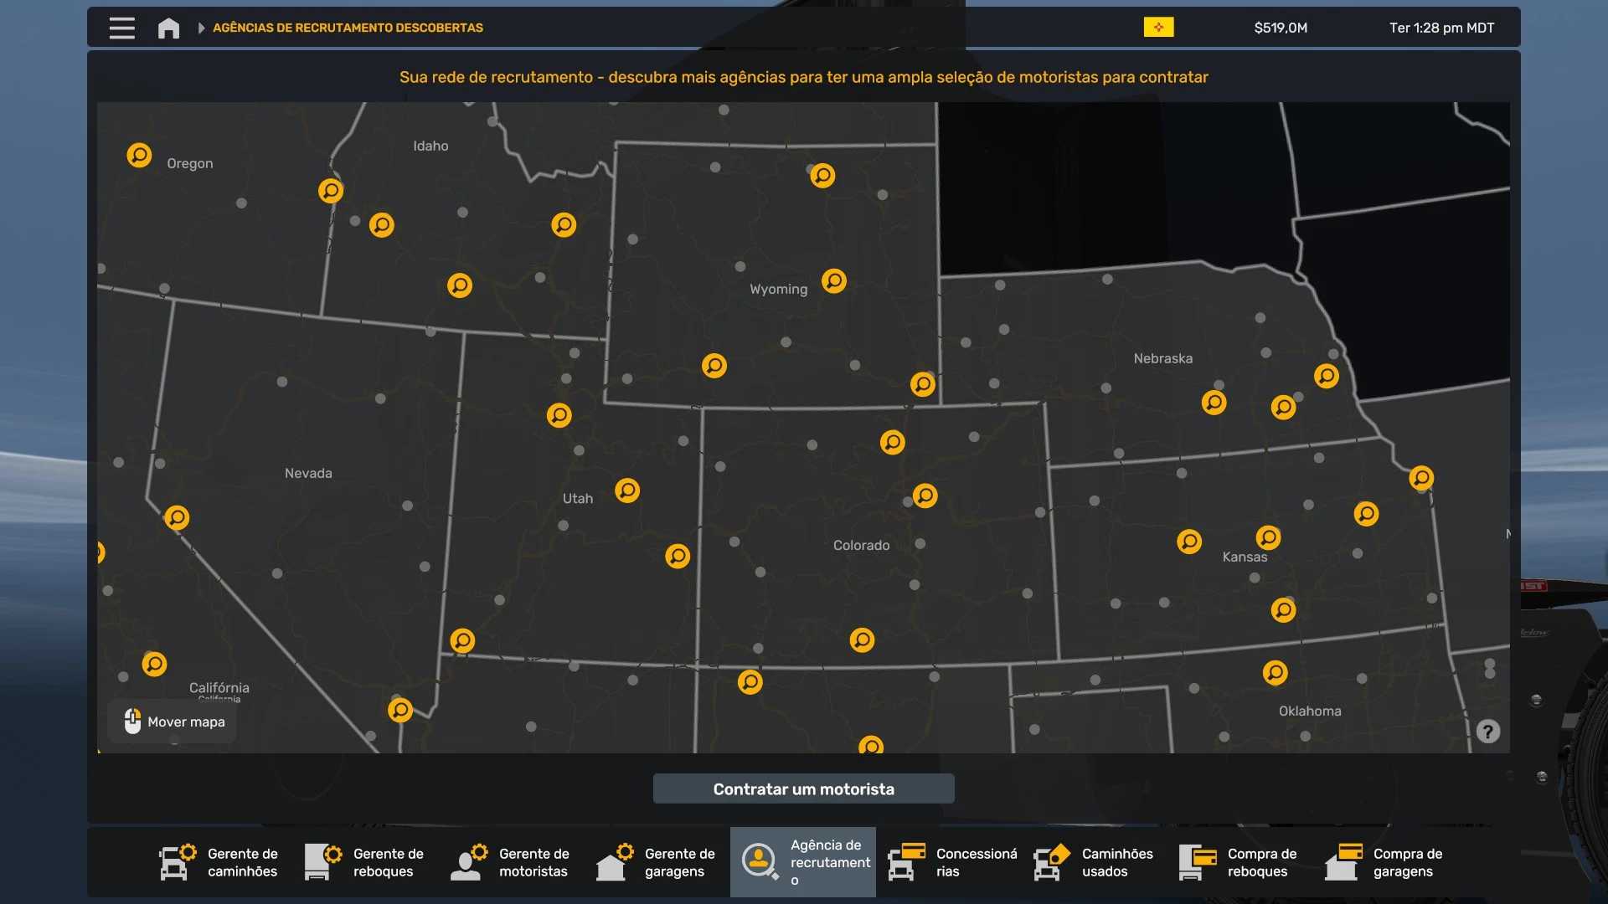Click the Mover mapa hint button

[173, 722]
